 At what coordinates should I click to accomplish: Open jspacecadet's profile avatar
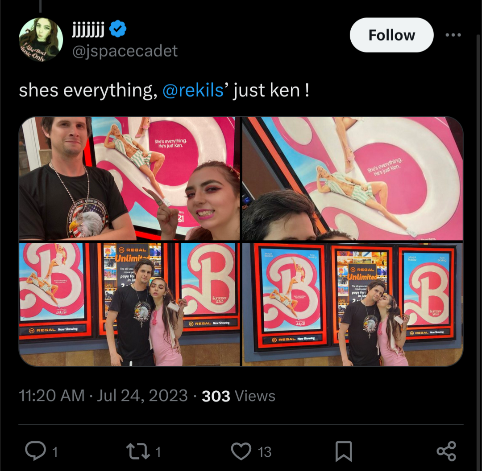coord(41,40)
